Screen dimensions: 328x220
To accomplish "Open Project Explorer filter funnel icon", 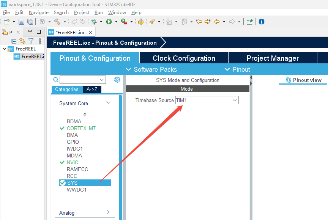I will click(31, 41).
